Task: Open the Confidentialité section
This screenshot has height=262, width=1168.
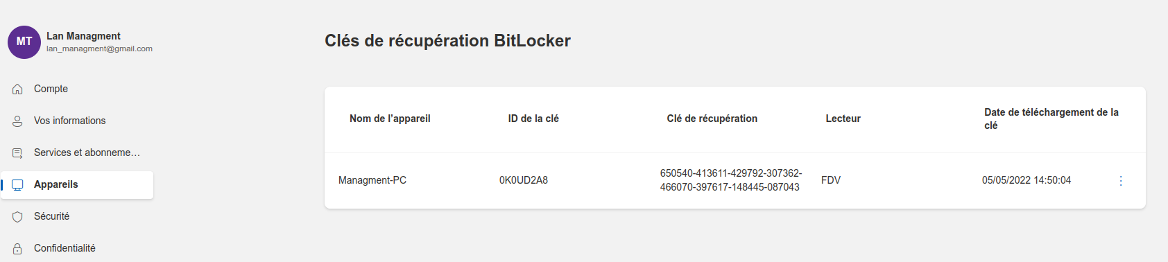Action: [x=76, y=248]
